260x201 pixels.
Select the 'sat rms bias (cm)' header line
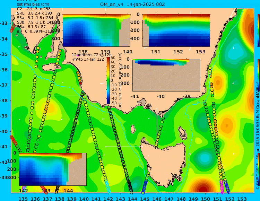33,4
